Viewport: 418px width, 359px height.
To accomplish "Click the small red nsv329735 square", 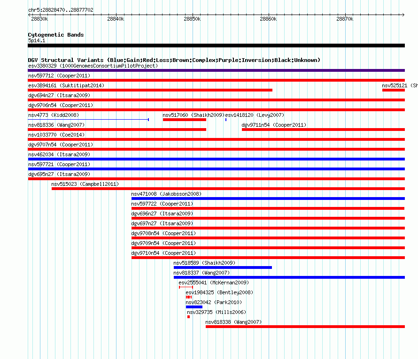I will tap(188, 317).
